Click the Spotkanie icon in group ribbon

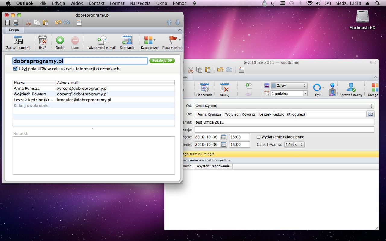click(x=127, y=42)
